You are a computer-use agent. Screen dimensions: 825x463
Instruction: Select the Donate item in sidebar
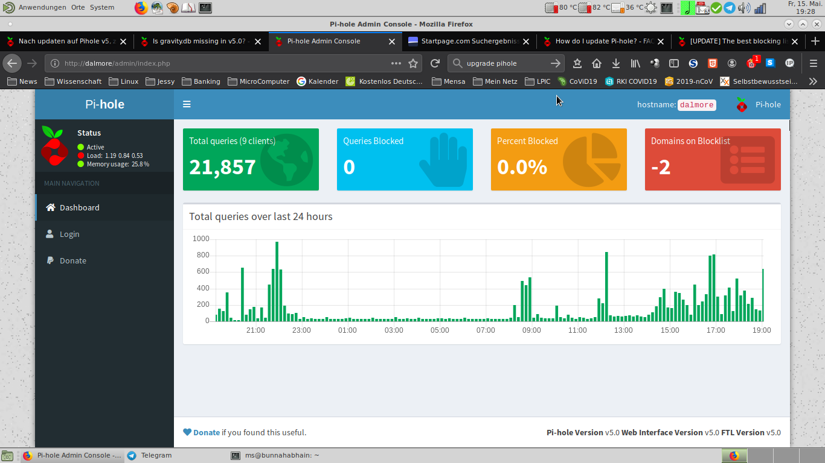(104, 260)
